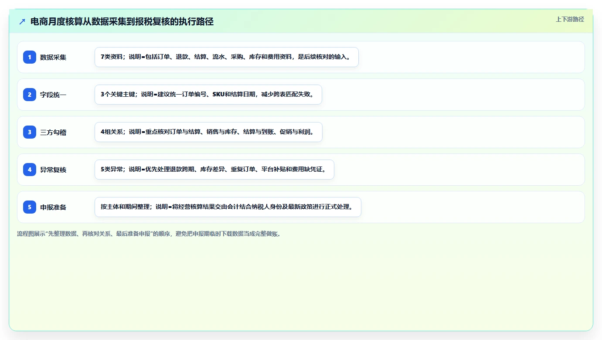This screenshot has width=602, height=340.
Task: Click step number badge 2
Action: coord(30,95)
